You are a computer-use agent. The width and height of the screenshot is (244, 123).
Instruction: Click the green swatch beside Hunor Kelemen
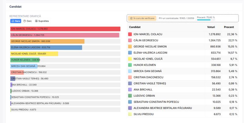click(130, 65)
